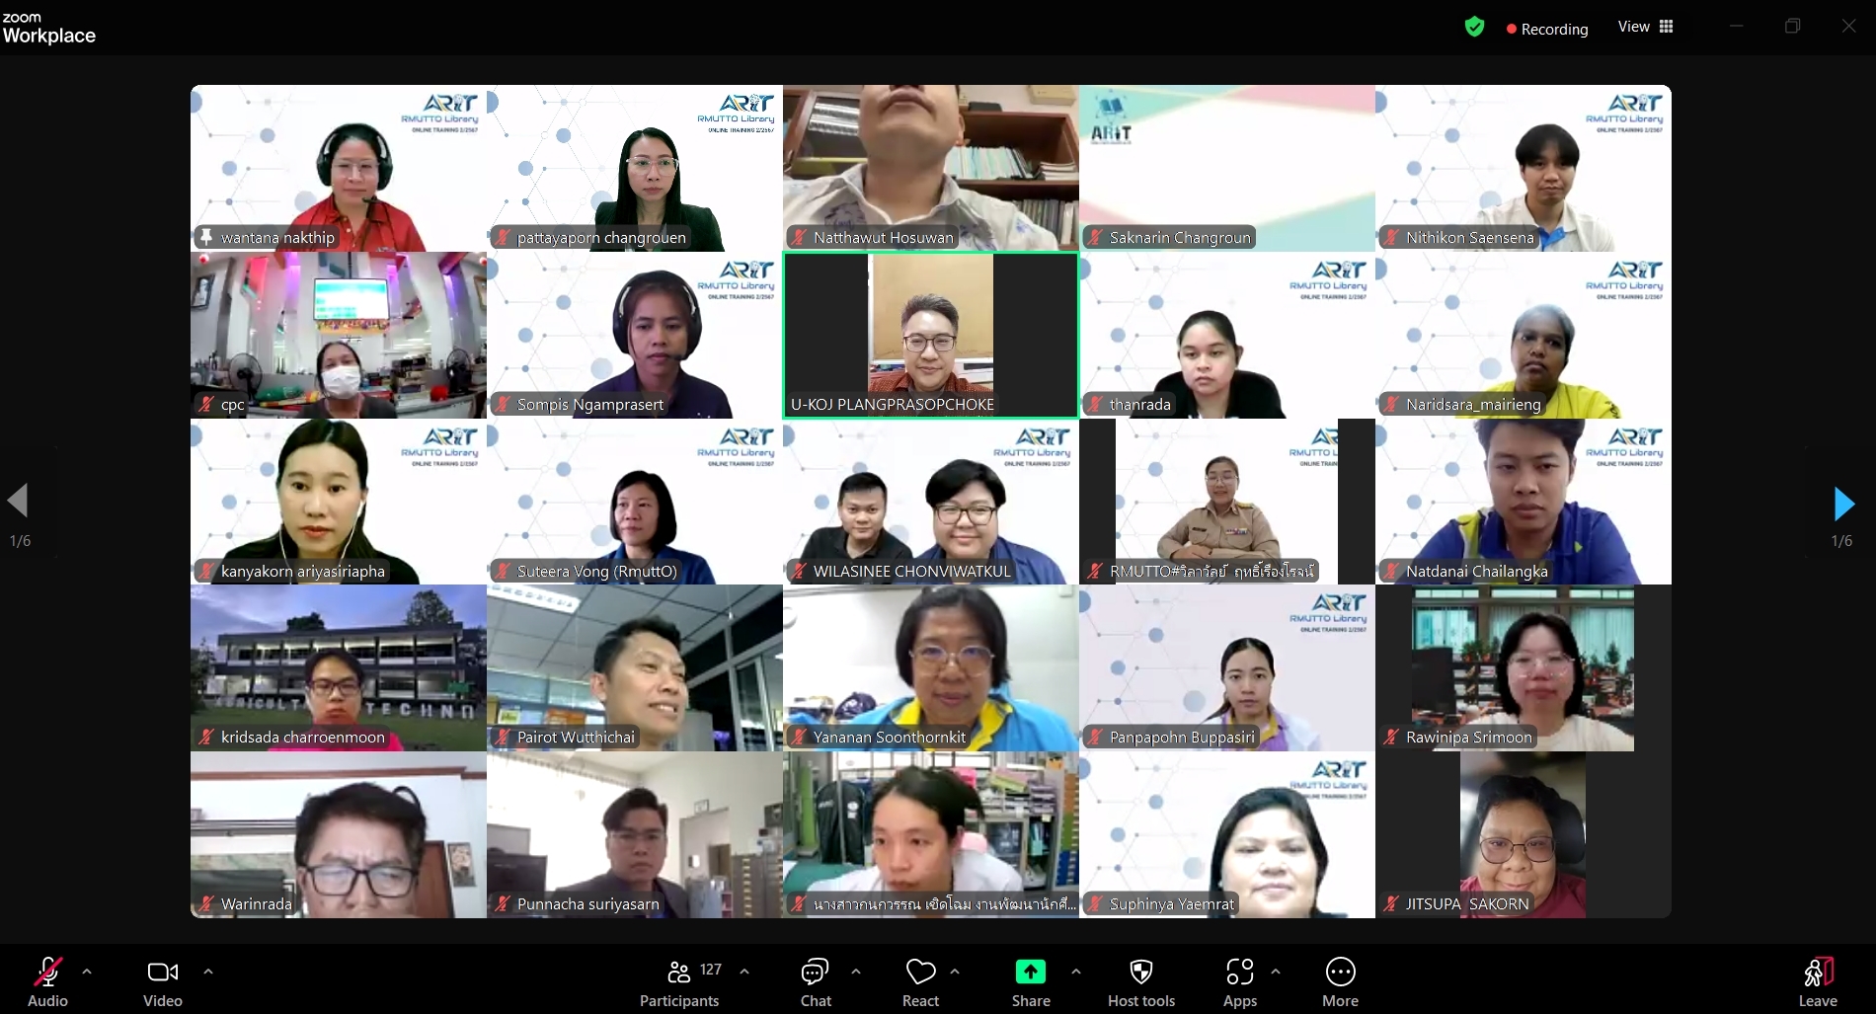Click muted mic icon beside Warinrada
Viewport: 1876px width, 1014px height.
click(x=206, y=903)
